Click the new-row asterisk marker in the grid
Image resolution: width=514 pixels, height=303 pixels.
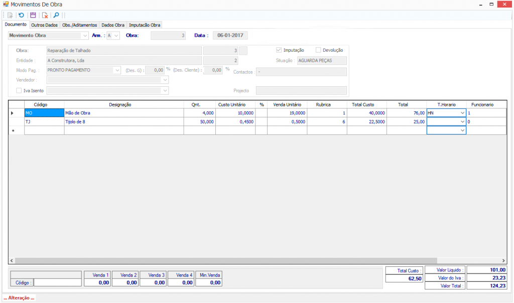coord(13,131)
